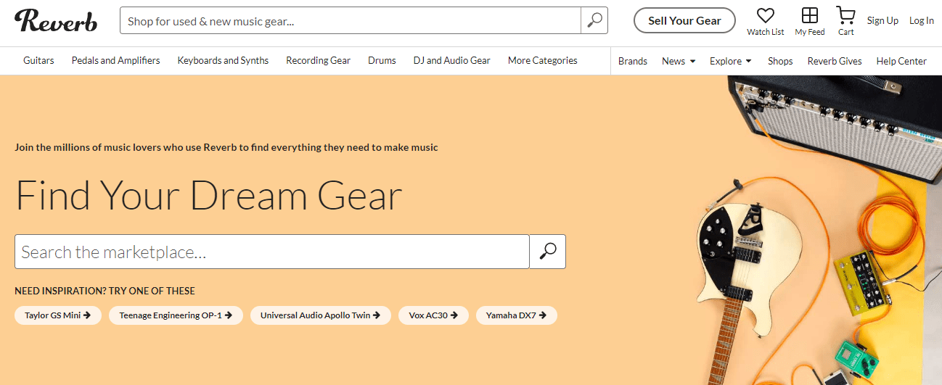
Task: Open the Reverb Gives link
Action: (x=835, y=61)
